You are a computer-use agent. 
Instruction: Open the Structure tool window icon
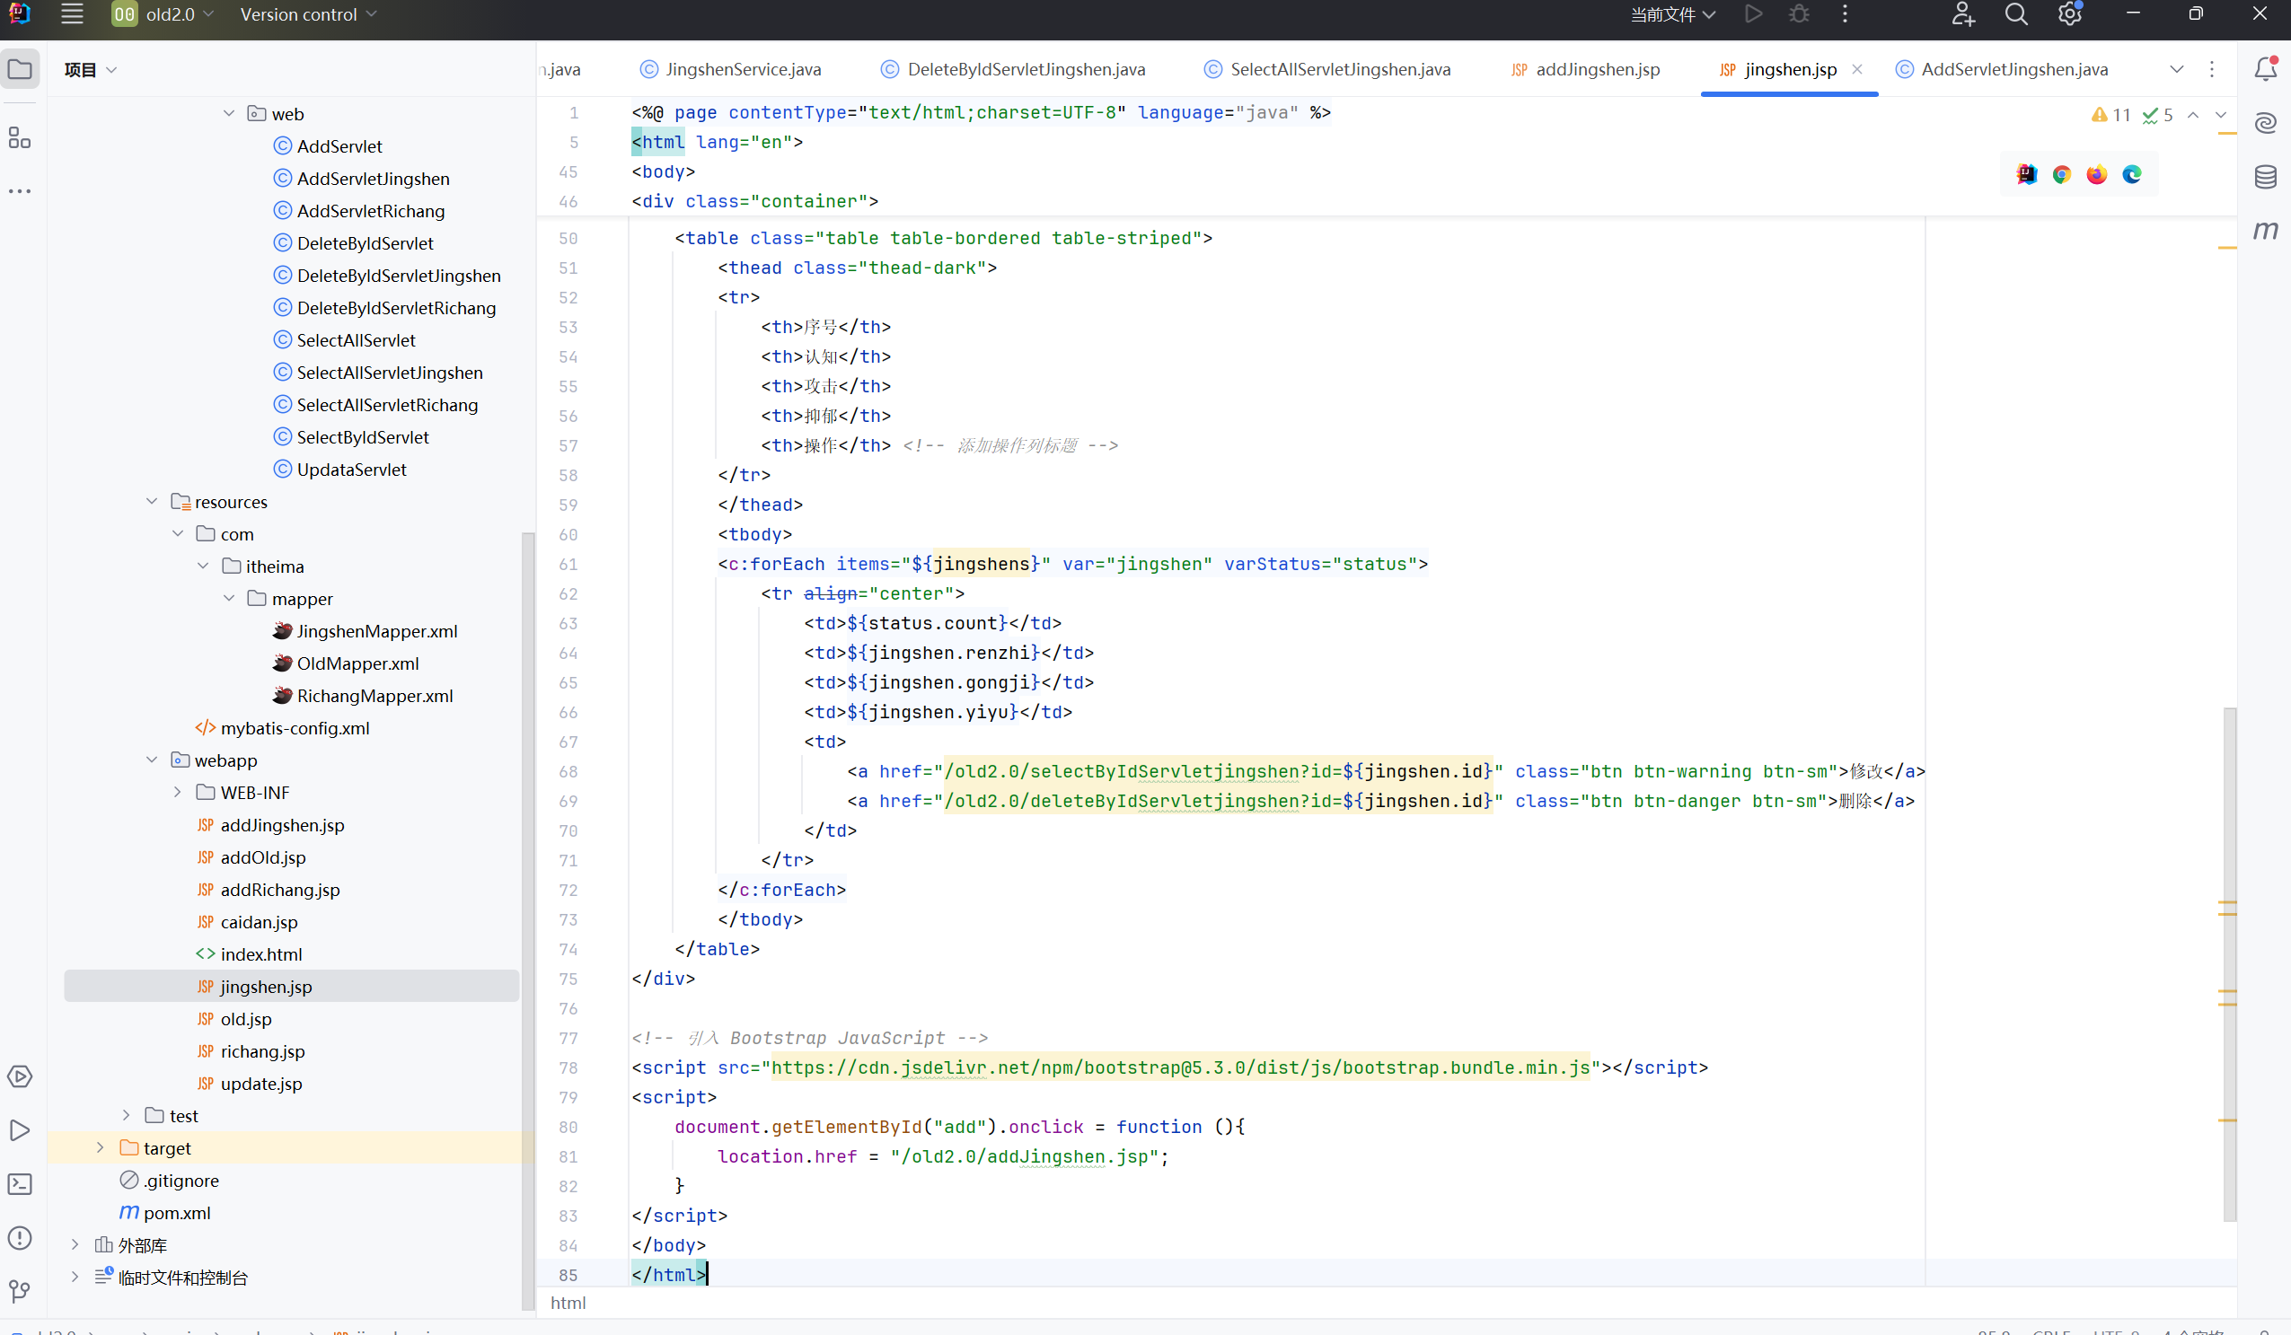point(19,138)
